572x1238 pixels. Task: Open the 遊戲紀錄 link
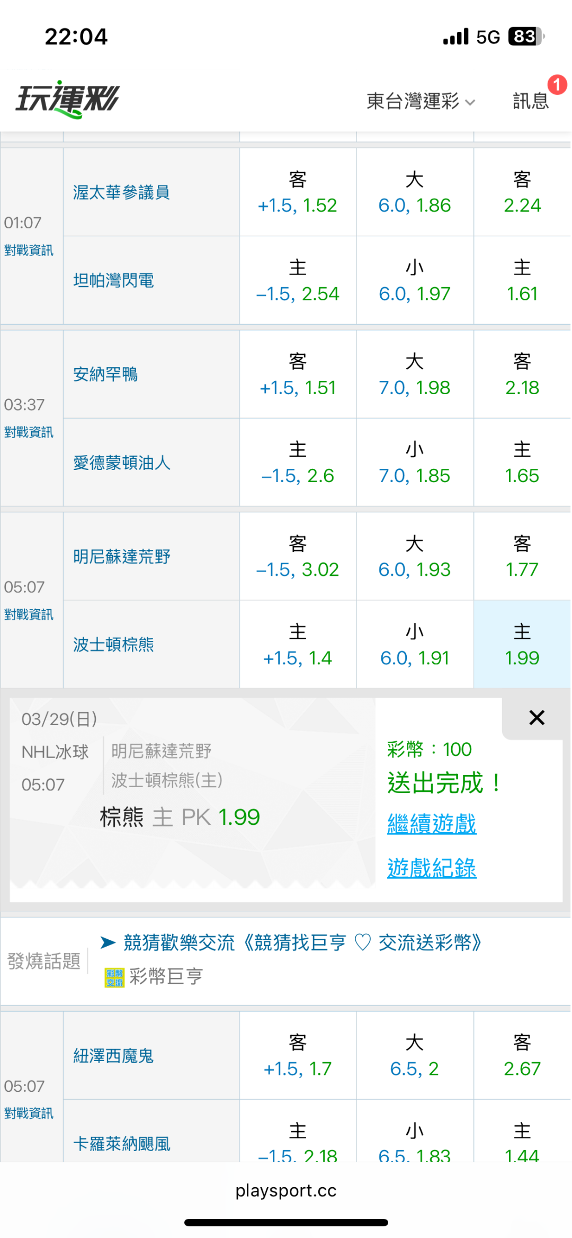(x=432, y=868)
